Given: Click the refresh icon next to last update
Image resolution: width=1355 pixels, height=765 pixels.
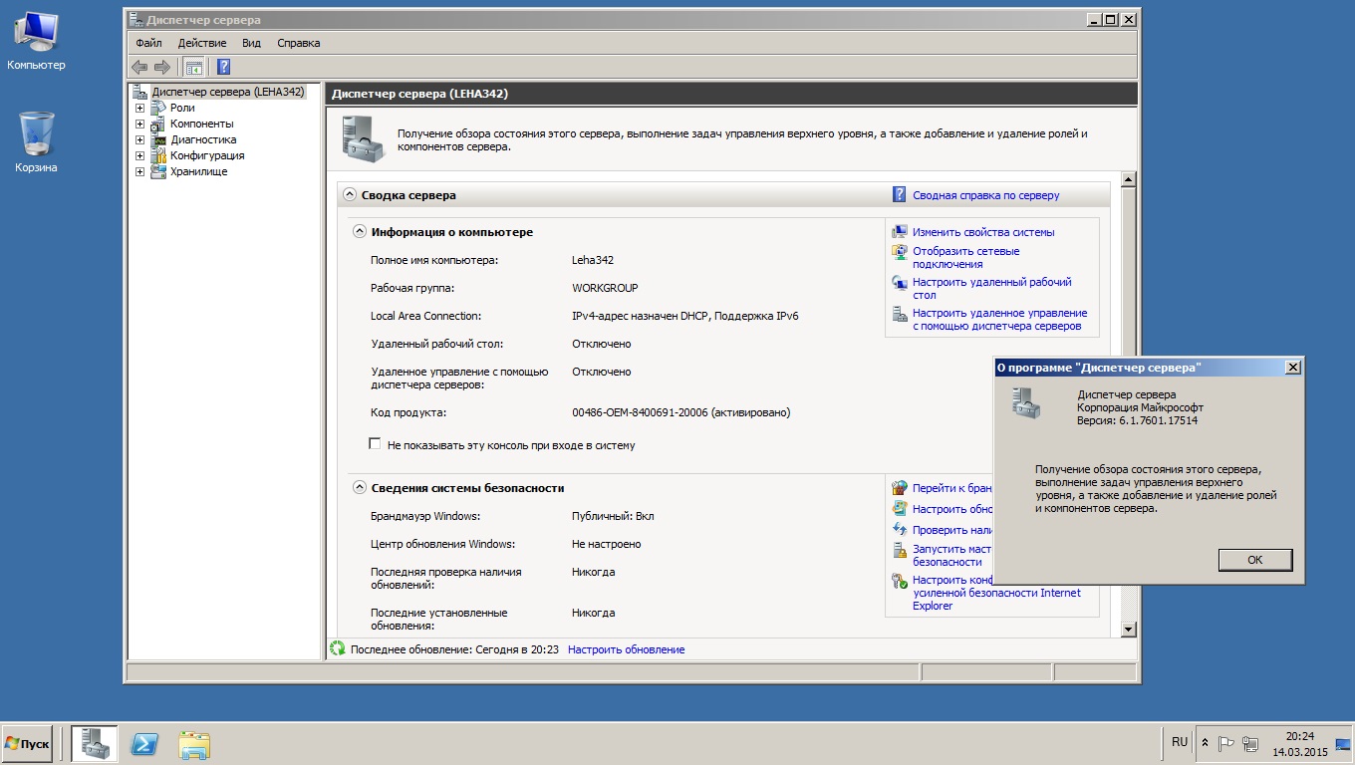Looking at the screenshot, I should 337,649.
